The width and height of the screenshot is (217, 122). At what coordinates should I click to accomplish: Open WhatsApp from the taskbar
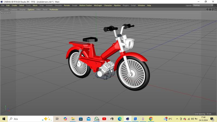coord(97,119)
